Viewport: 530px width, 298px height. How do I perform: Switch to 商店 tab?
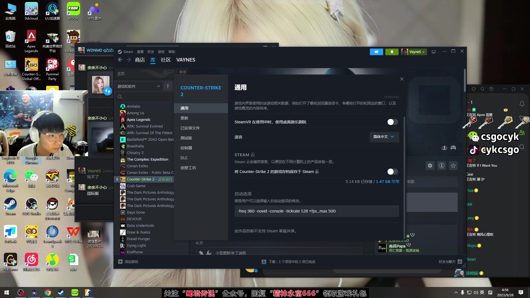coord(140,60)
